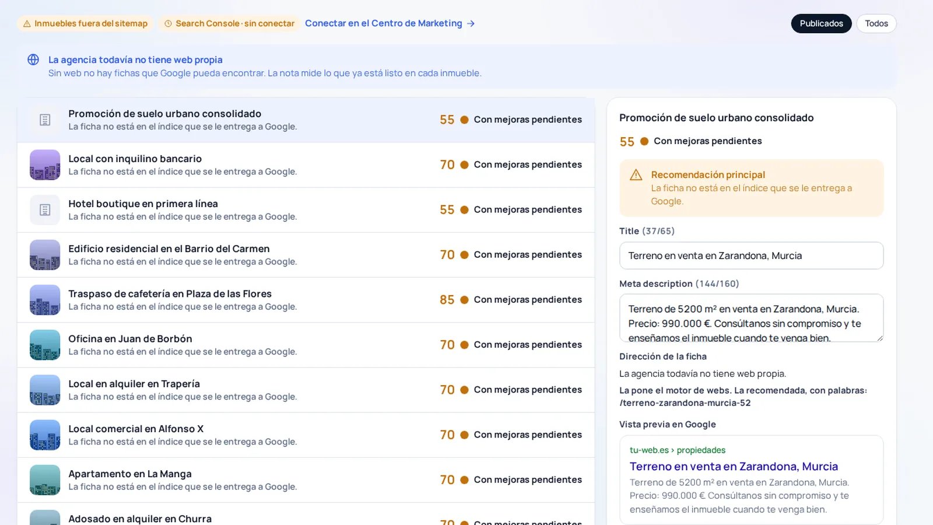Open thumbnail of Edificio residencial en el Barrio del Carmen
The height and width of the screenshot is (525, 933).
(45, 255)
